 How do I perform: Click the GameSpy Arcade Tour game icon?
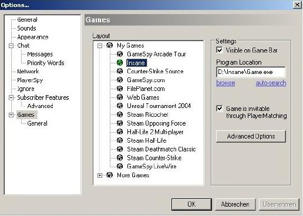point(120,54)
